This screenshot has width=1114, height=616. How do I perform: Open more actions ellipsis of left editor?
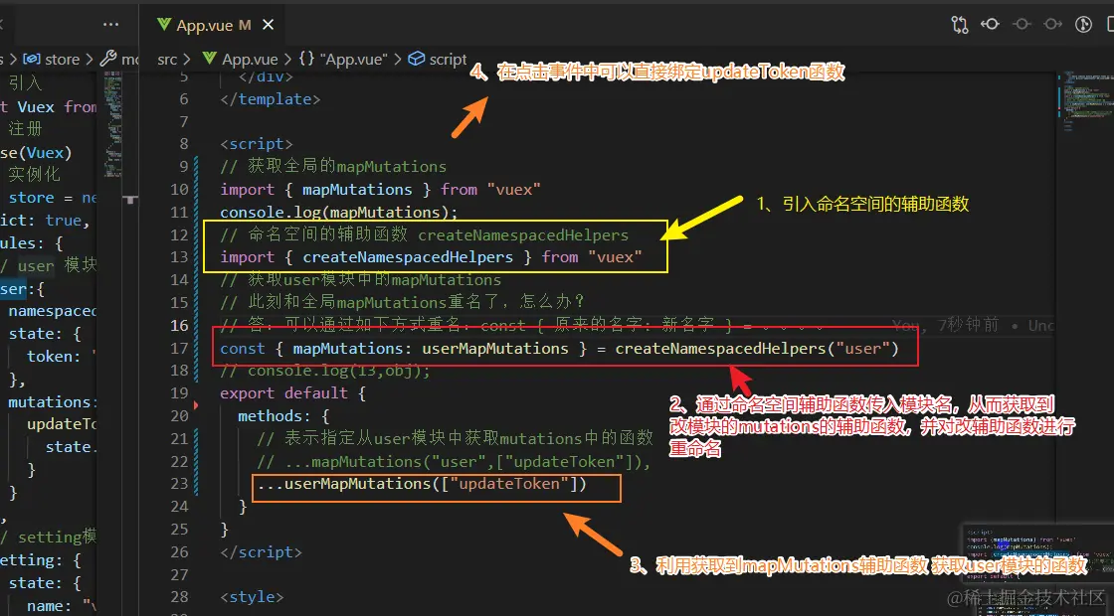(110, 25)
